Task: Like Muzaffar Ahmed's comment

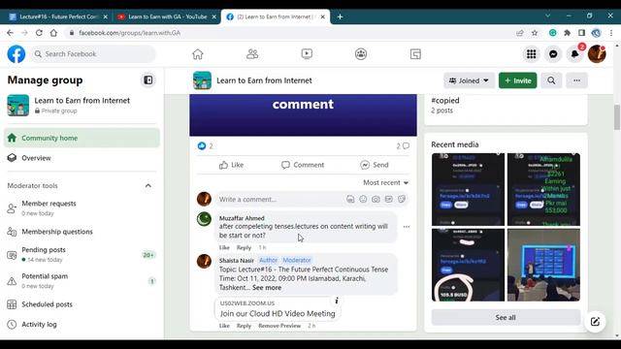Action: [224, 248]
